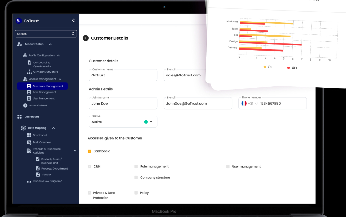This screenshot has height=217, width=346.
Task: Open Process/Department link
Action: coord(55,168)
